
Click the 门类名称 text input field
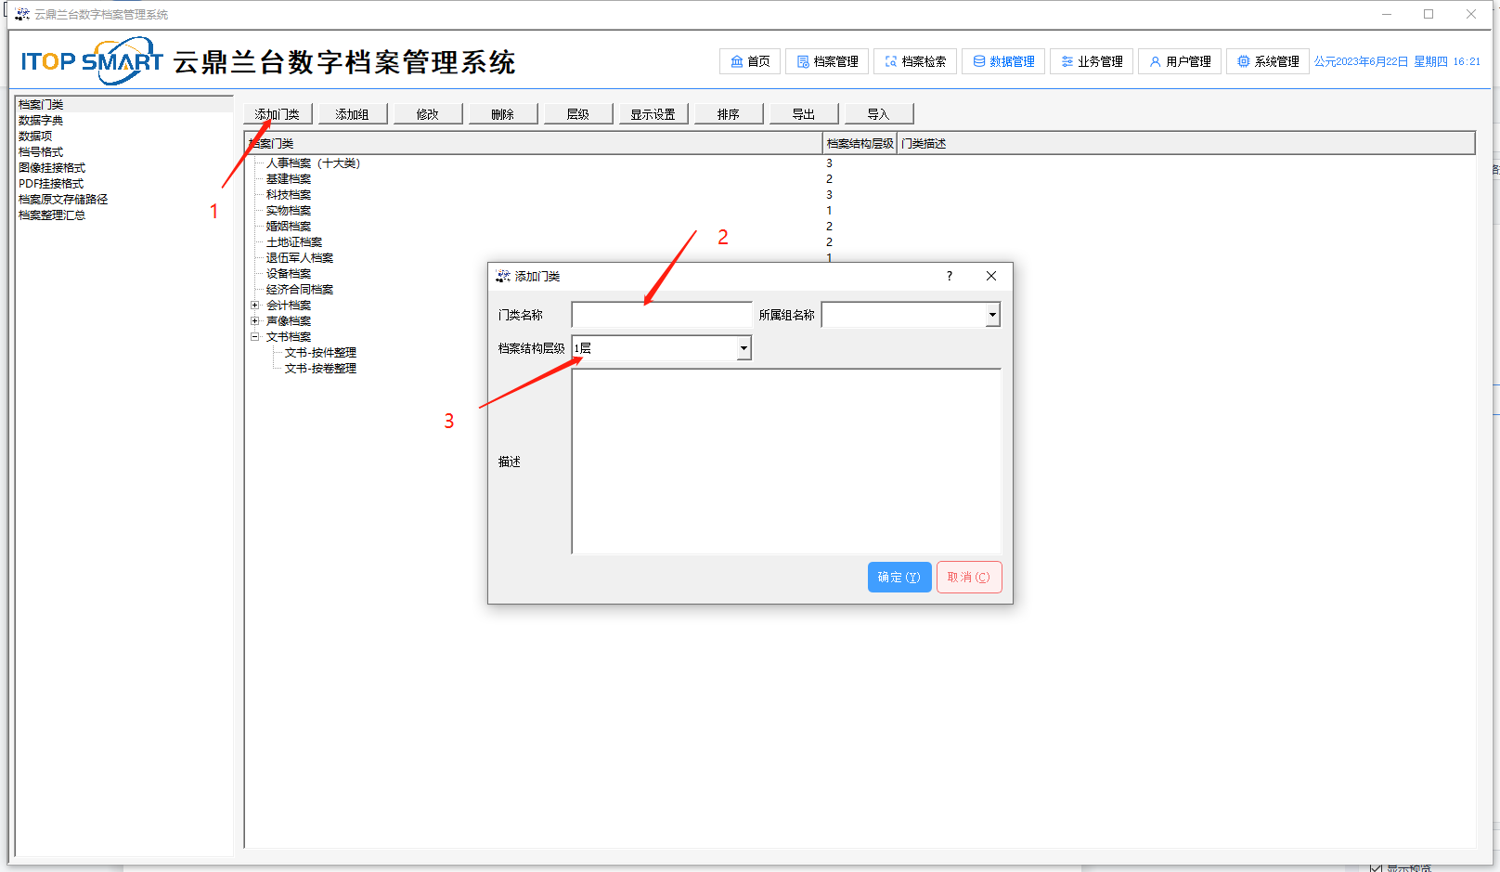[661, 315]
